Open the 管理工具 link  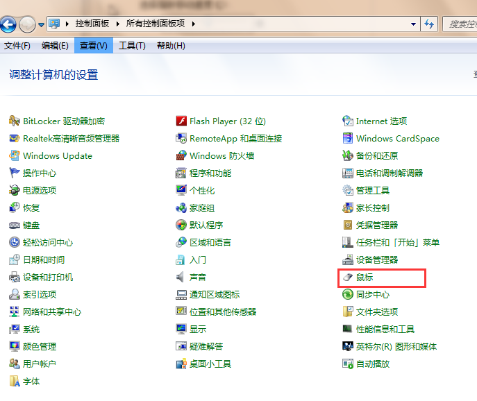point(373,191)
